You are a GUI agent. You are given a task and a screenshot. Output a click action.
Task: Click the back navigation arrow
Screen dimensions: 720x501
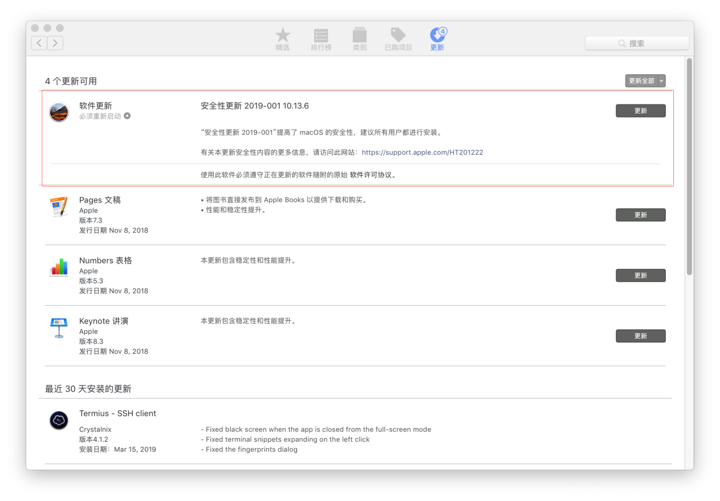pyautogui.click(x=39, y=43)
